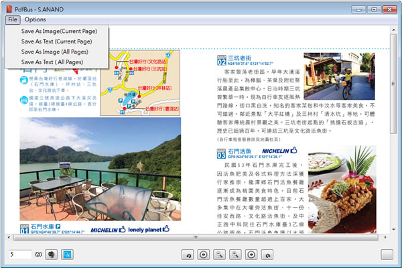Viewport: 402px width, 268px height.
Task: Choose Save As Text (All Pages)
Action: pos(52,62)
